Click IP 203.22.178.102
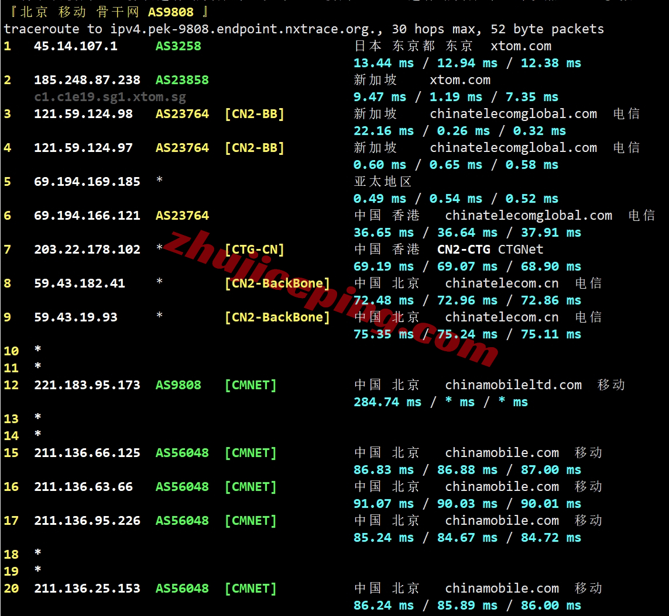 click(87, 250)
